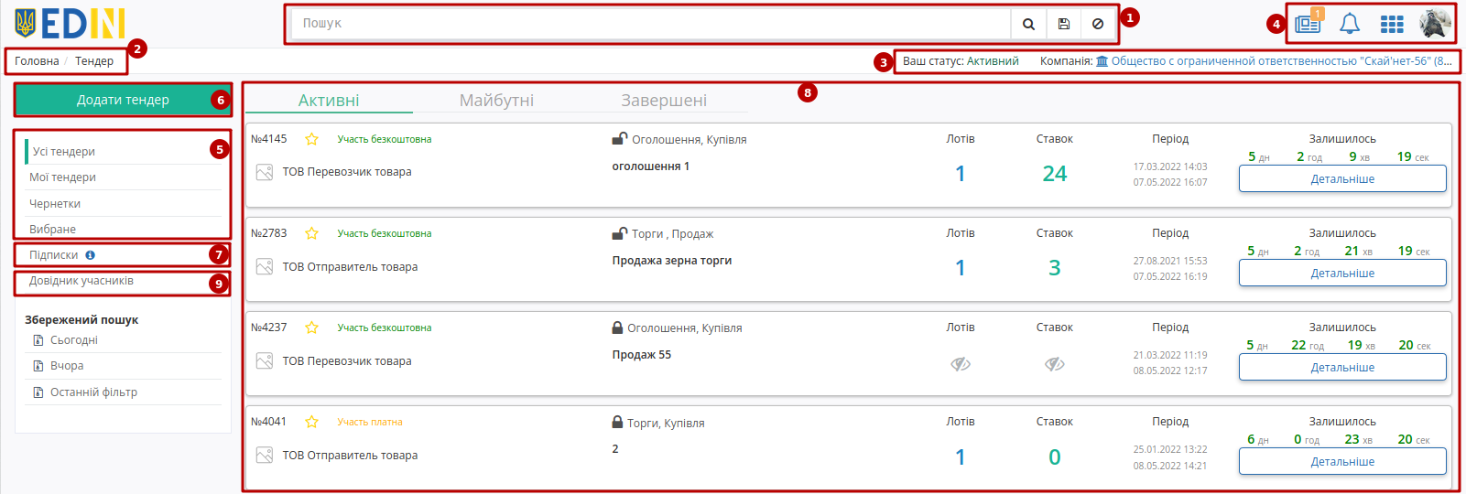Open notifications bell icon
Image resolution: width=1466 pixels, height=494 pixels.
coord(1350,24)
